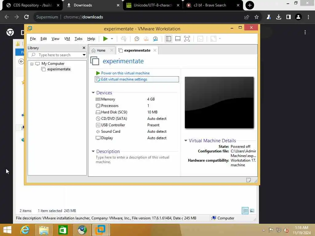The width and height of the screenshot is (315, 236).
Task: Close the Downloads browser tab
Action: 118,6
